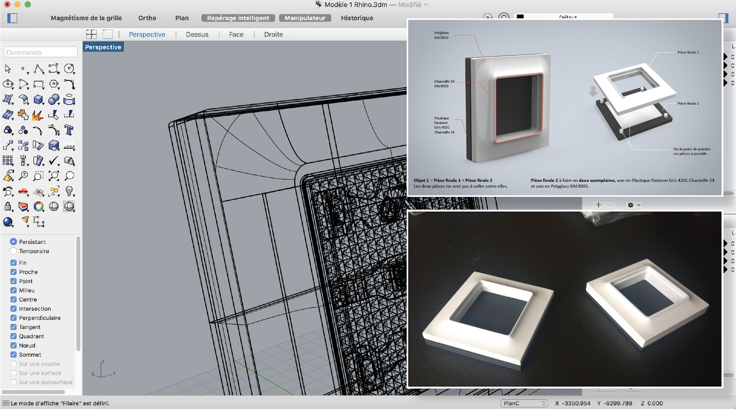Select the Temporaire radio option
The image size is (736, 409).
pos(13,251)
